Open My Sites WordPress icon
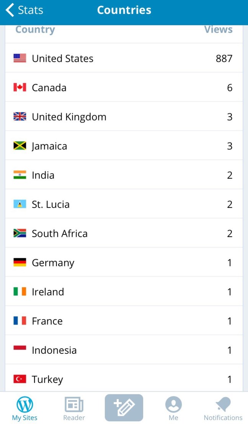 click(x=25, y=404)
